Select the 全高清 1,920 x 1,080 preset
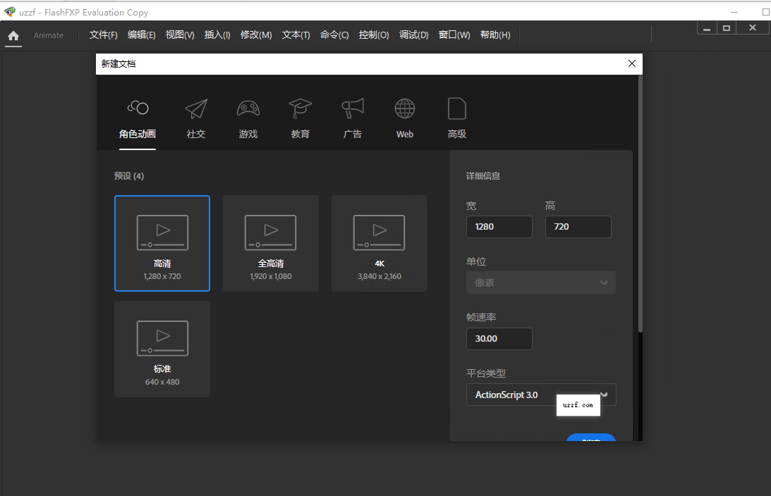The image size is (771, 496). coord(271,243)
